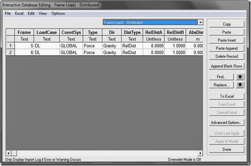Select RelDistA 0.0000 cell in row 1

coord(154,46)
